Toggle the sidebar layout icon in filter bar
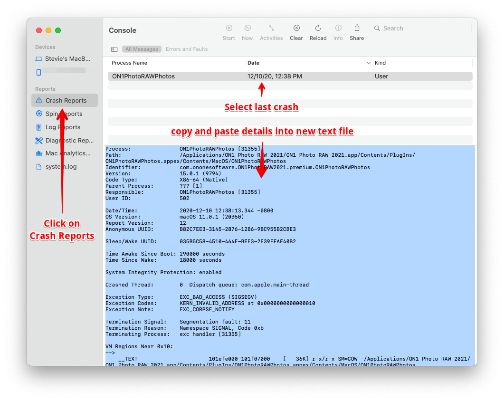 114,49
